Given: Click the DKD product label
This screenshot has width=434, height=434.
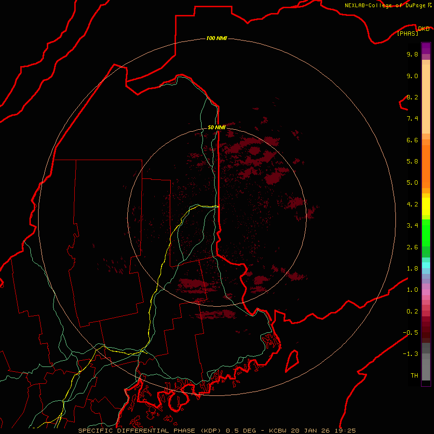Looking at the screenshot, I should coord(423,28).
